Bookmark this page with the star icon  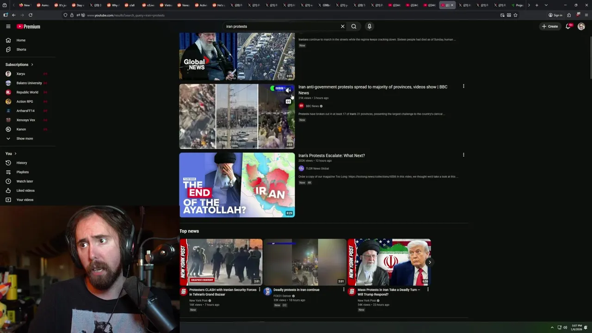[x=515, y=15]
